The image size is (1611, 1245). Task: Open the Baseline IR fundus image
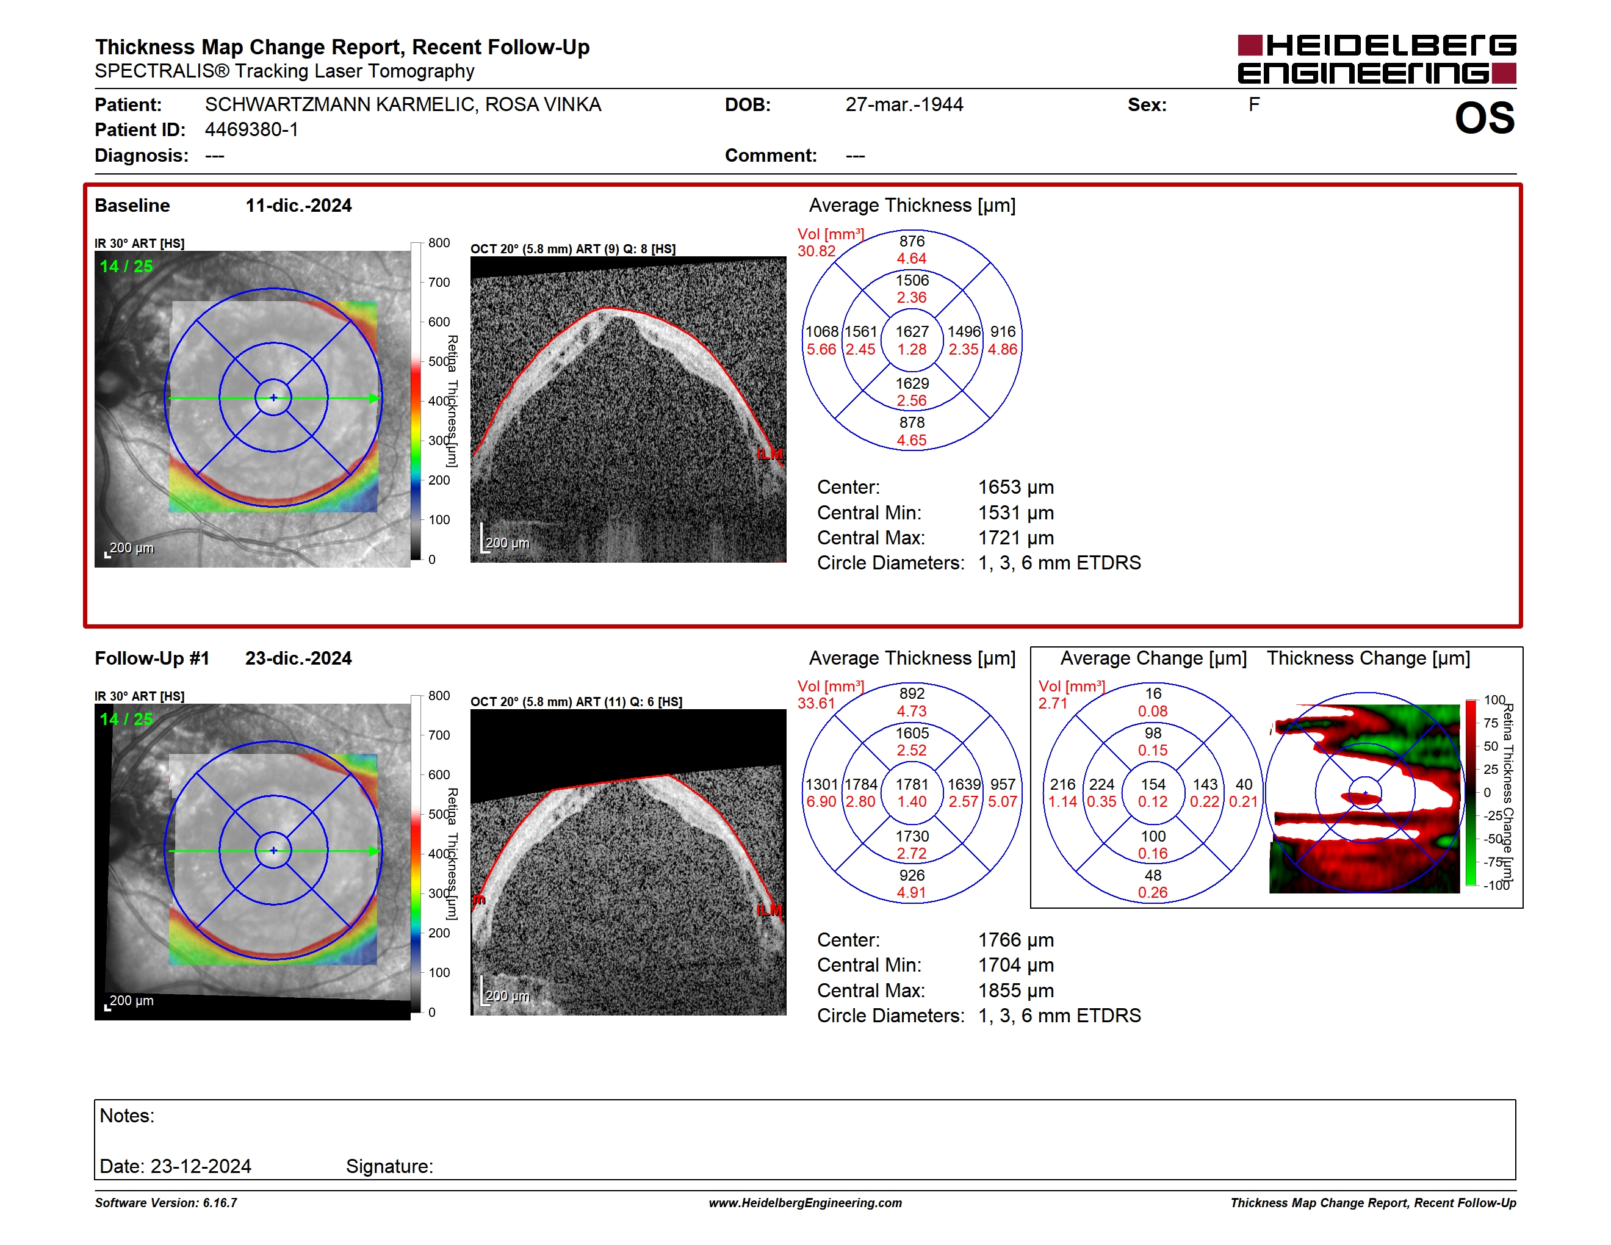252,409
